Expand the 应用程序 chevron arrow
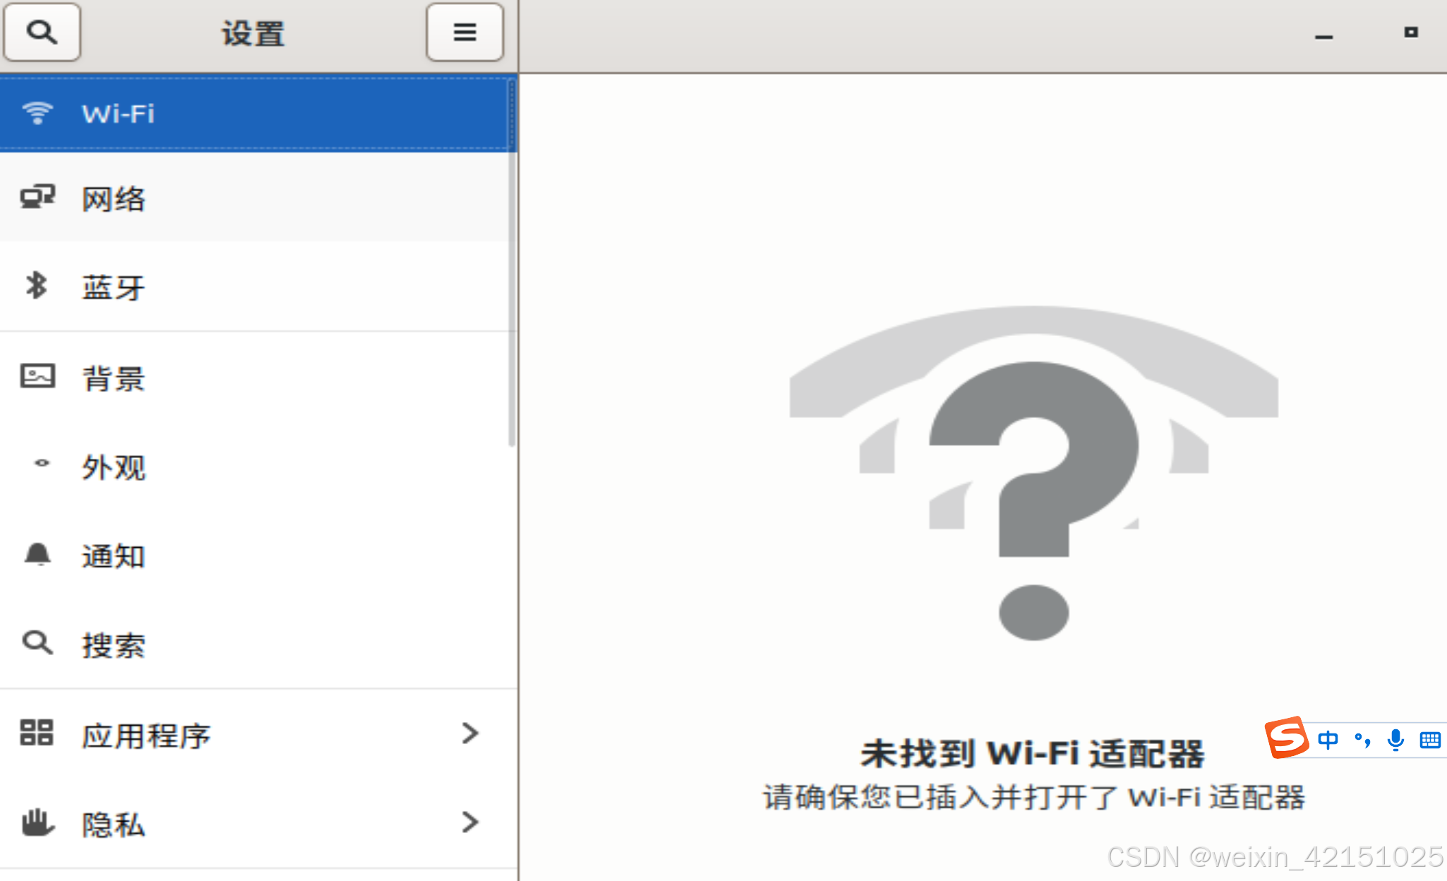 [x=470, y=733]
